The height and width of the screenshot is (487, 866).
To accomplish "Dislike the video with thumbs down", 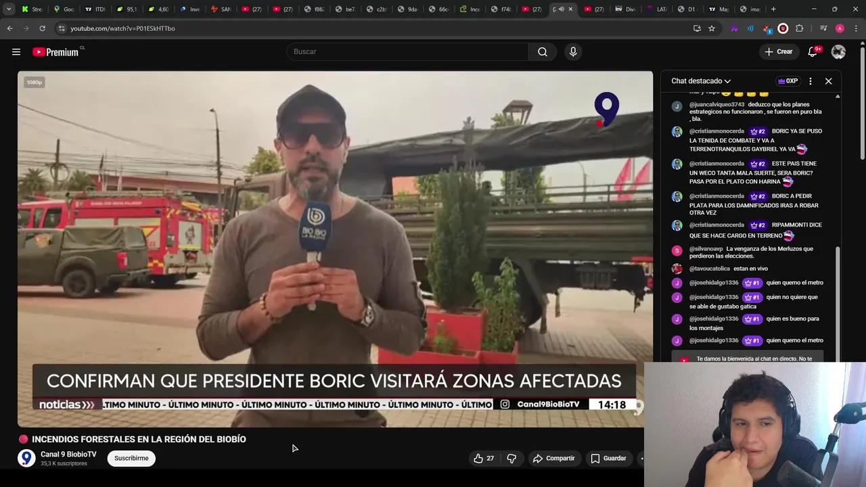I will (x=511, y=459).
